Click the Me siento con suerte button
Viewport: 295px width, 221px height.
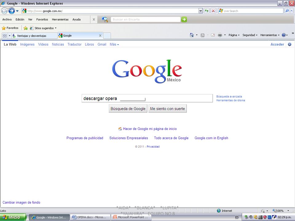click(x=167, y=109)
